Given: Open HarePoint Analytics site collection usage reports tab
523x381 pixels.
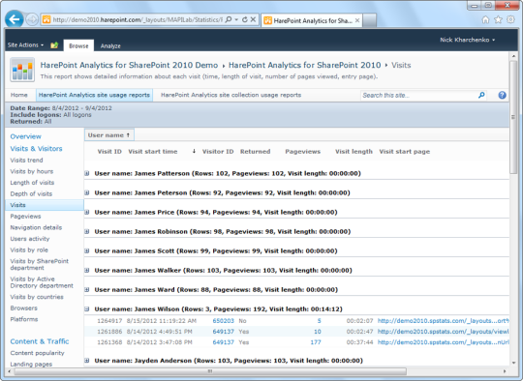Looking at the screenshot, I should point(231,95).
